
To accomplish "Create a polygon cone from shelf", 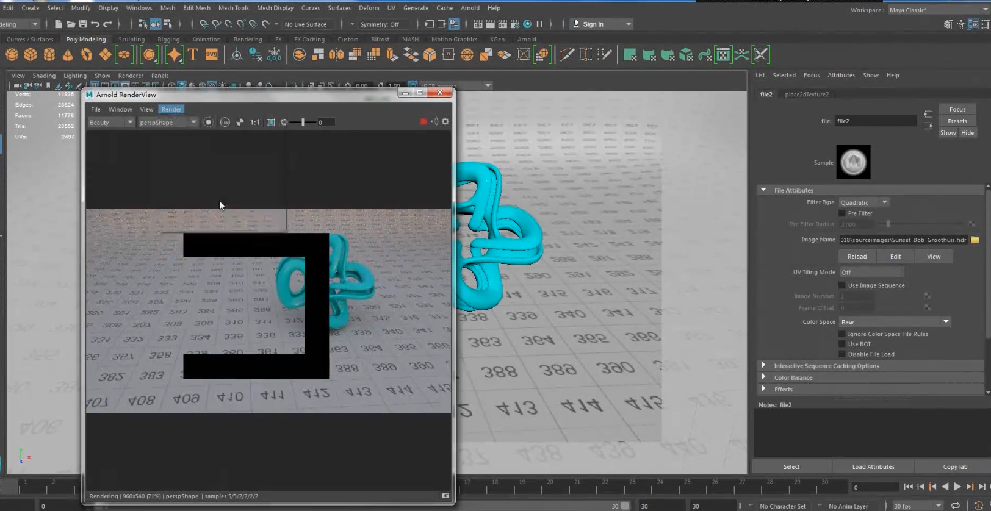I will (x=68, y=55).
